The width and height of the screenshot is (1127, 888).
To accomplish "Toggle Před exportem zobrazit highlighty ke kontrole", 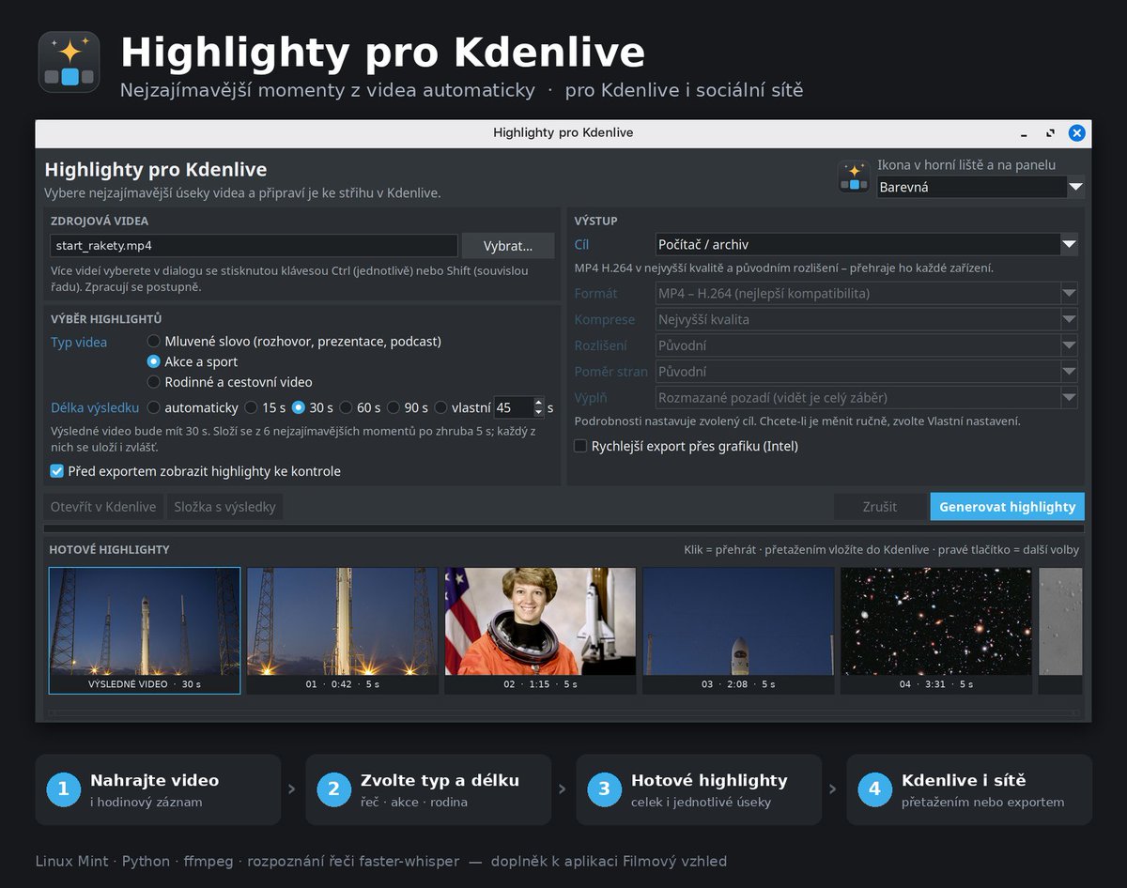I will click(195, 471).
